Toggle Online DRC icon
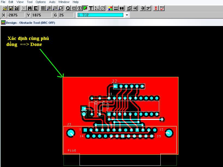Image resolution: width=223 pixels, height=167 pixels. pos(116,8)
